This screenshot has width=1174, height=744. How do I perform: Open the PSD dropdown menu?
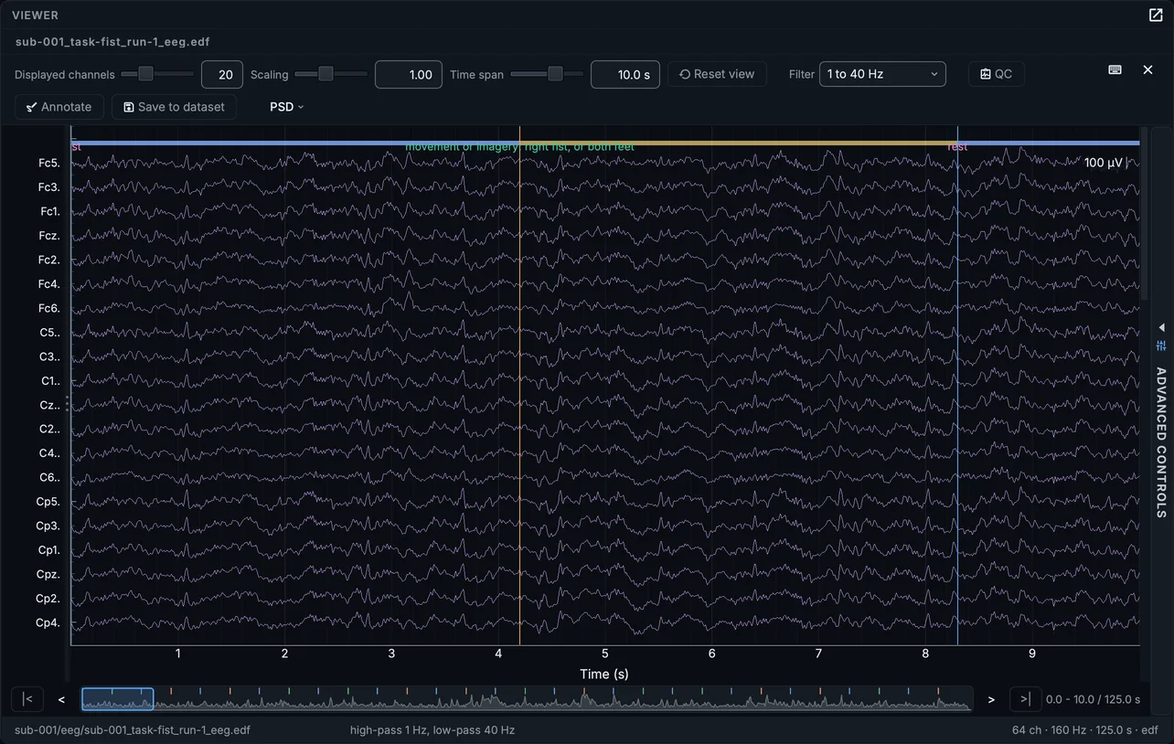tap(286, 107)
